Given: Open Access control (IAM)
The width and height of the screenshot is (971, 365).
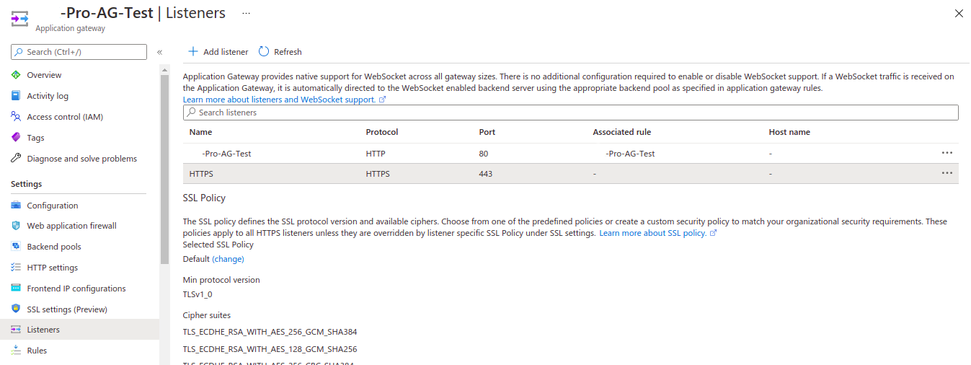Looking at the screenshot, I should pos(65,117).
